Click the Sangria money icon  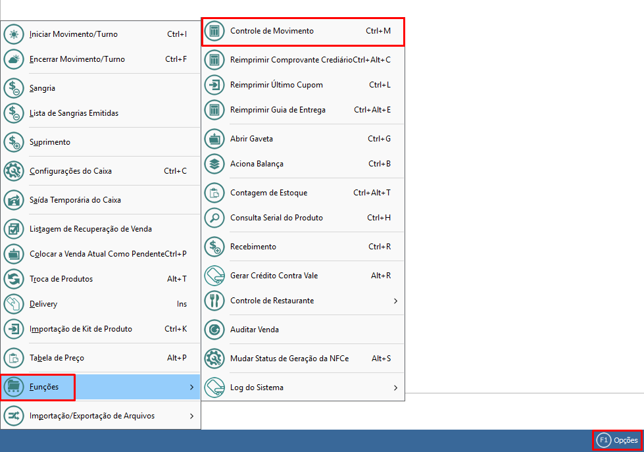coord(14,88)
